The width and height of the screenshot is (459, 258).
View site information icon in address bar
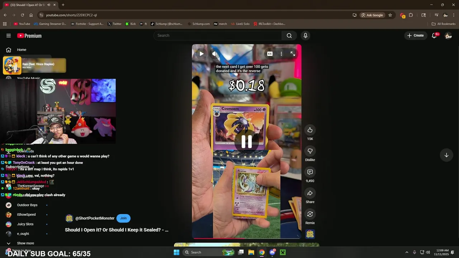[41, 15]
